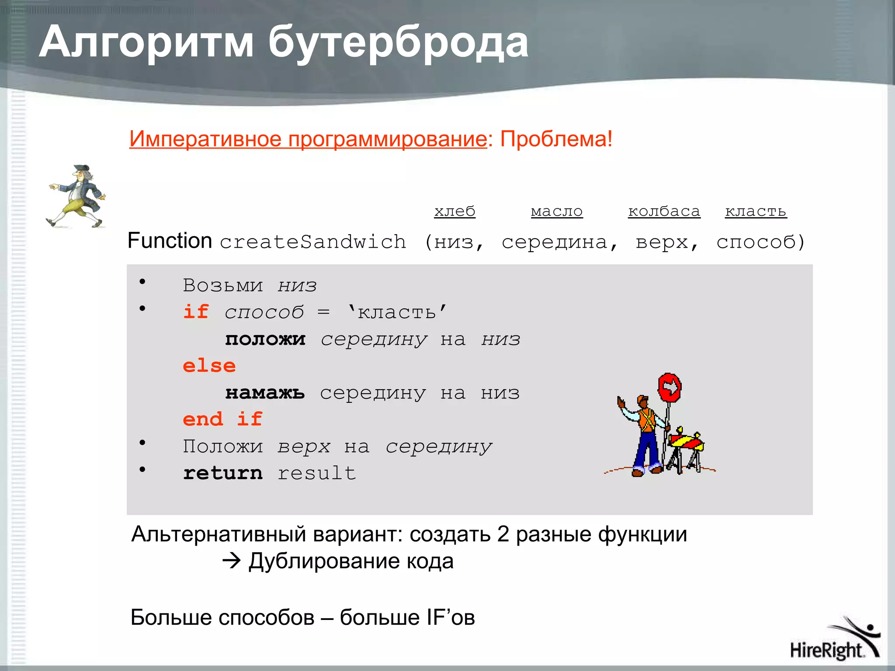The width and height of the screenshot is (895, 671).
Task: Click the underlined word 'класть'
Action: point(756,211)
